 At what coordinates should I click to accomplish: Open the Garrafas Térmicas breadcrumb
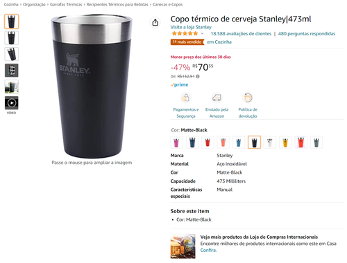tap(66, 4)
